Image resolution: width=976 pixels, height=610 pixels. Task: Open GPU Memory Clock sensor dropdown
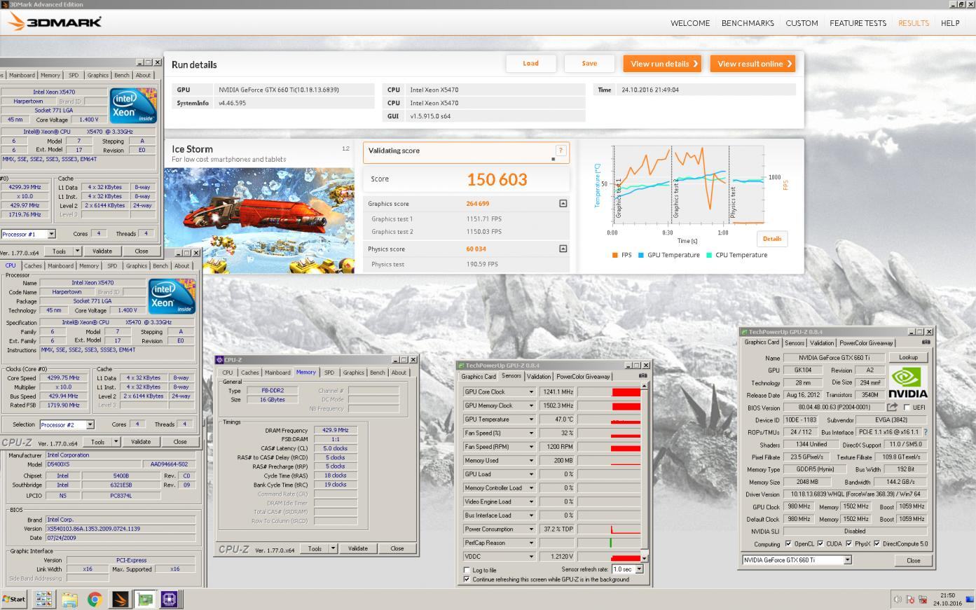531,405
